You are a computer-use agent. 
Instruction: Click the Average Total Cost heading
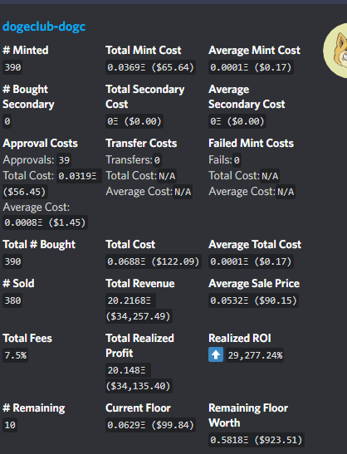click(255, 245)
